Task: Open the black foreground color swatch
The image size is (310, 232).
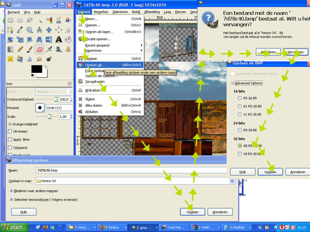Action: [36, 69]
